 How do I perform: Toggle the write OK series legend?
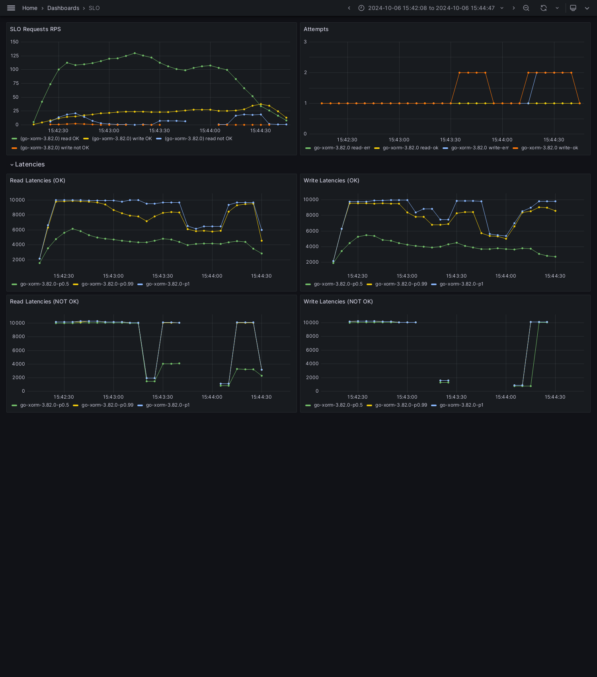coord(122,139)
